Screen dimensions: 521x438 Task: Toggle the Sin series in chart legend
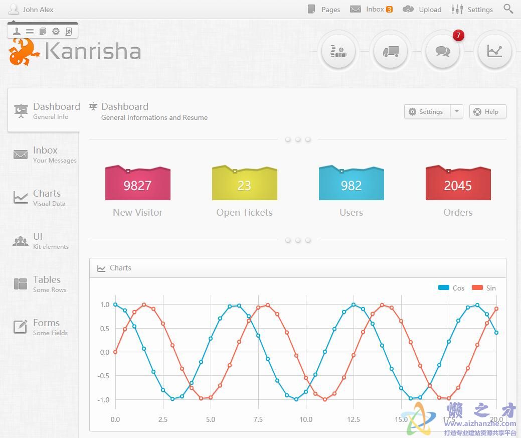pyautogui.click(x=484, y=288)
